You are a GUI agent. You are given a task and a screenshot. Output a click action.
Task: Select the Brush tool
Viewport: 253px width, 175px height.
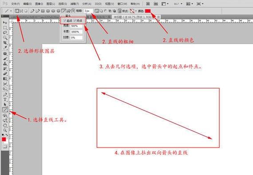[5, 59]
